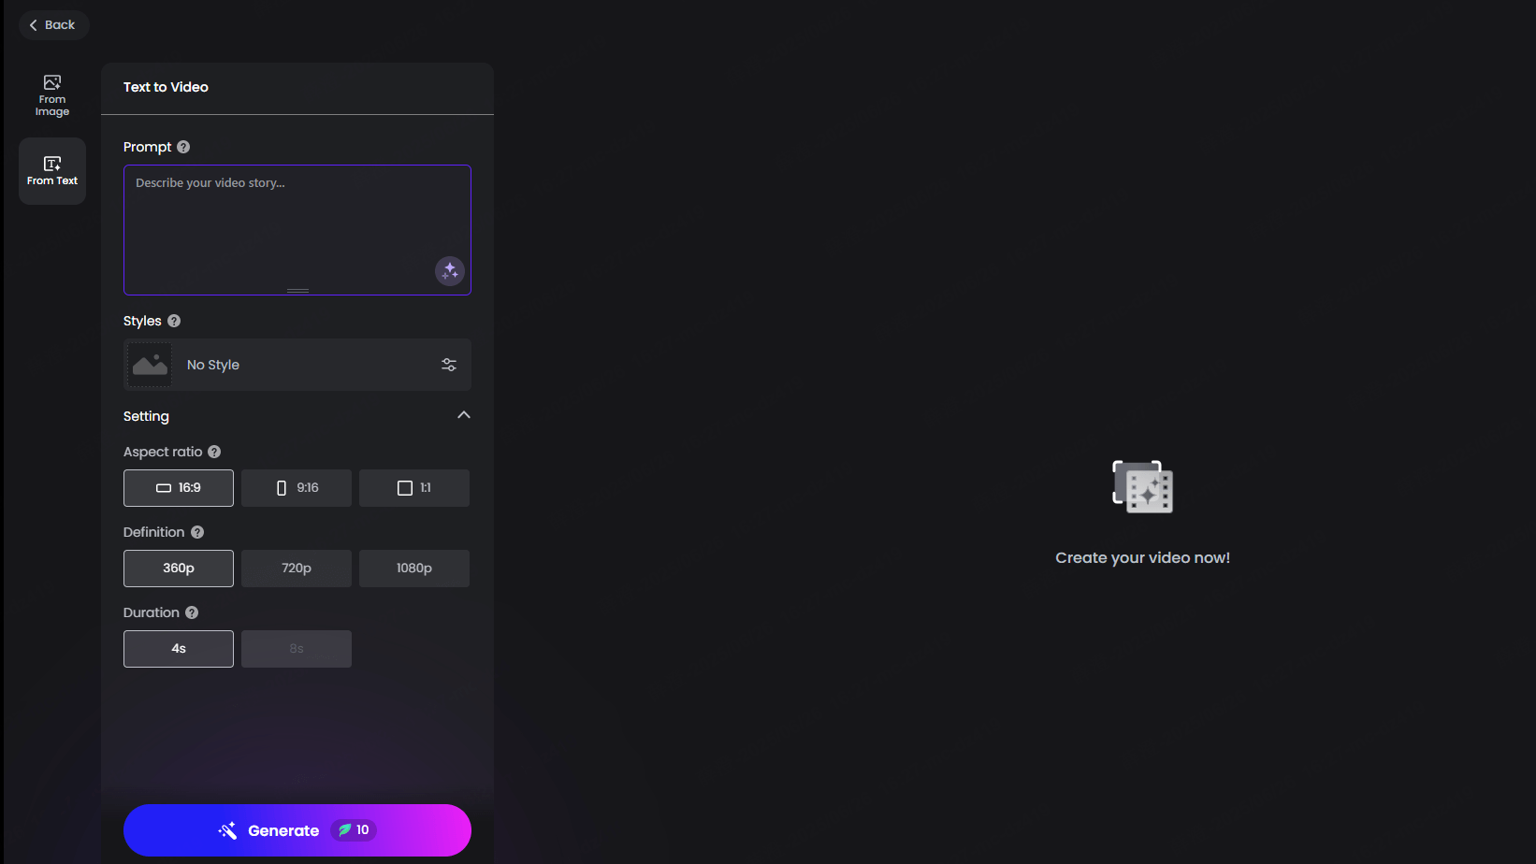The image size is (1536, 864).
Task: Click the Generate button
Action: point(297,830)
